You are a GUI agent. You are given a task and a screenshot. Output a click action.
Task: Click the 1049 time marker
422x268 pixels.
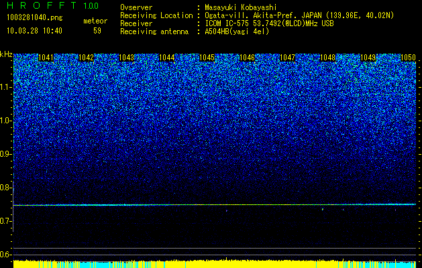pos(368,58)
